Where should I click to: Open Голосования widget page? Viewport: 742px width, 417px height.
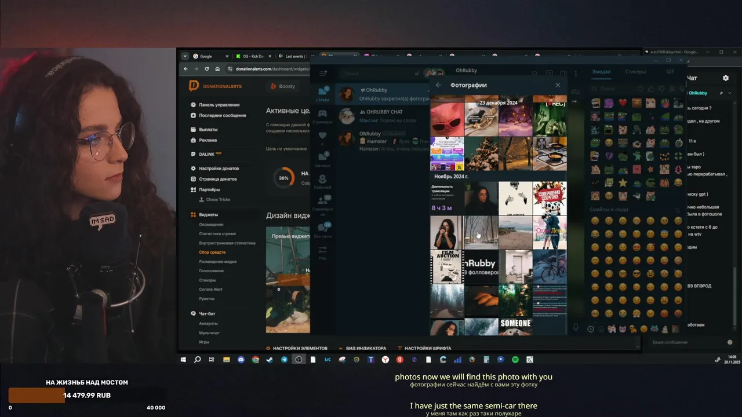coord(211,271)
